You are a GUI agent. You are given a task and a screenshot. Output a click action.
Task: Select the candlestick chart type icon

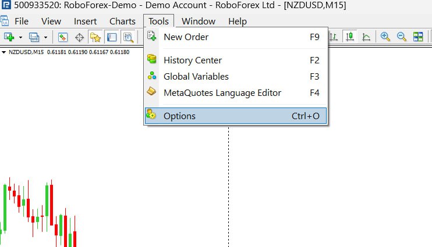point(350,37)
